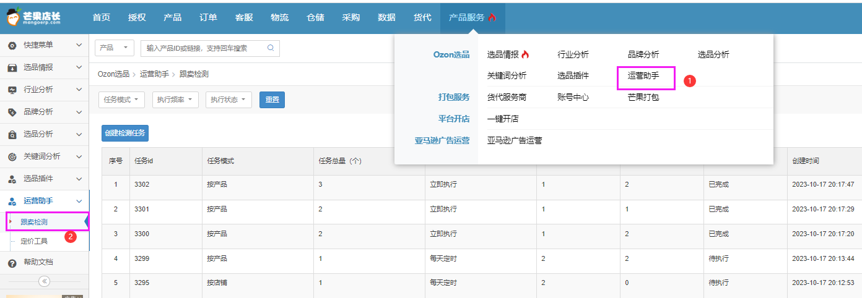Open the 执行状态 filter dropdown
Image resolution: width=862 pixels, height=298 pixels.
tap(229, 100)
